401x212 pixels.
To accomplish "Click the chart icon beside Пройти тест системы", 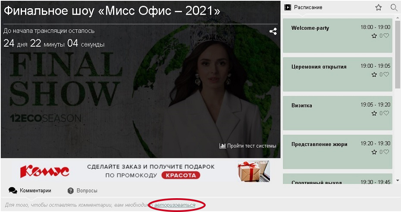I will point(222,146).
